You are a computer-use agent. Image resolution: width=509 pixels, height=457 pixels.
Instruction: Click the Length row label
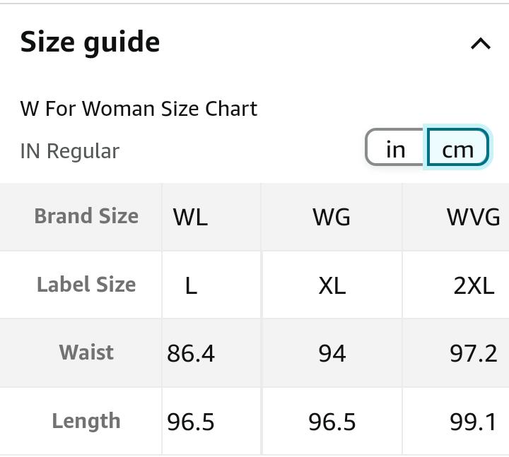pos(86,421)
